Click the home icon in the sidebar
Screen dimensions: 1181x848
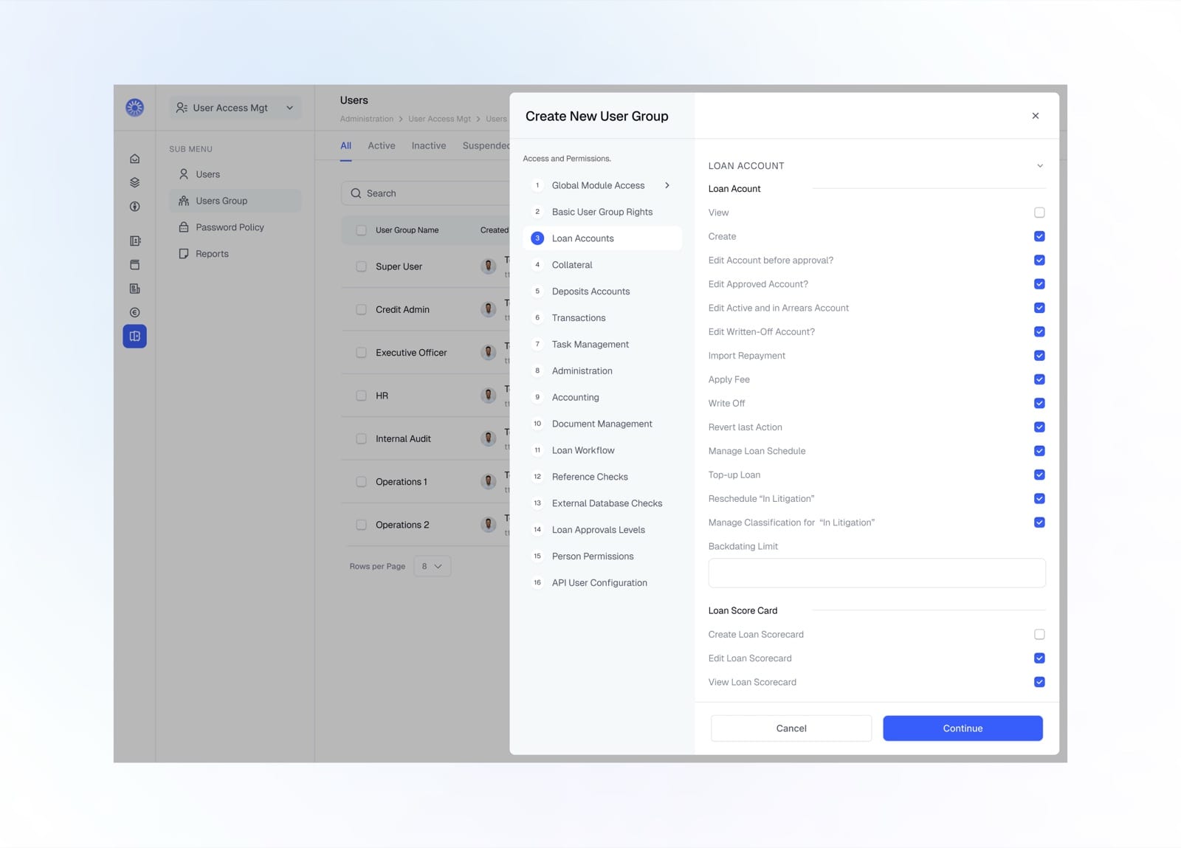(x=134, y=159)
